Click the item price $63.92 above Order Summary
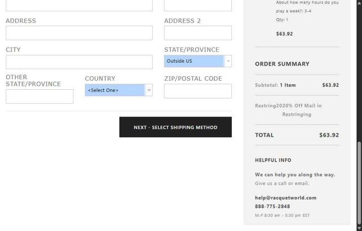The image size is (362, 231). pos(285,34)
